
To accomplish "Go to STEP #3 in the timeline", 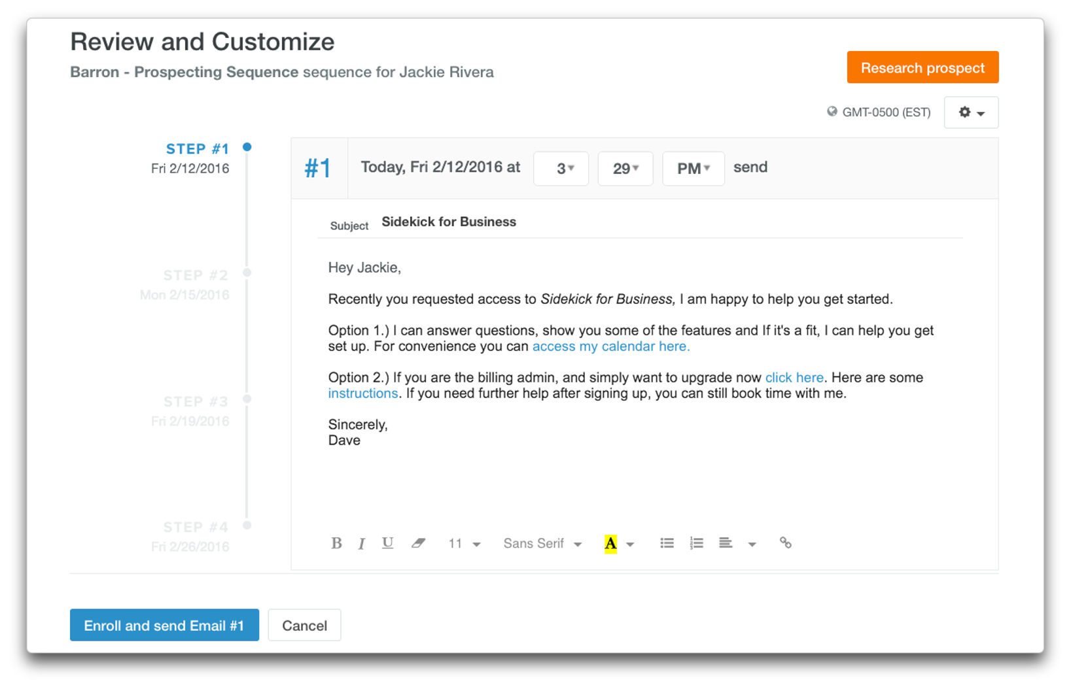I will [x=196, y=401].
